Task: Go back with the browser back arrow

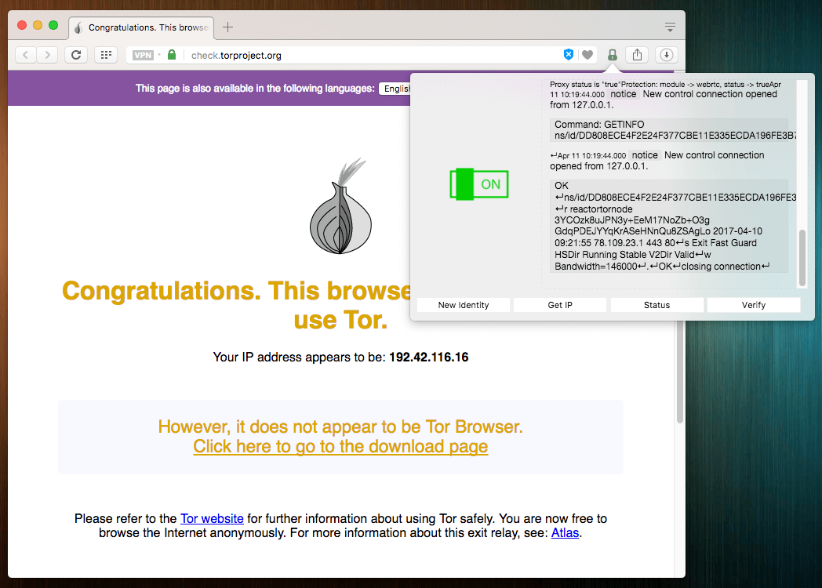Action: (x=26, y=55)
